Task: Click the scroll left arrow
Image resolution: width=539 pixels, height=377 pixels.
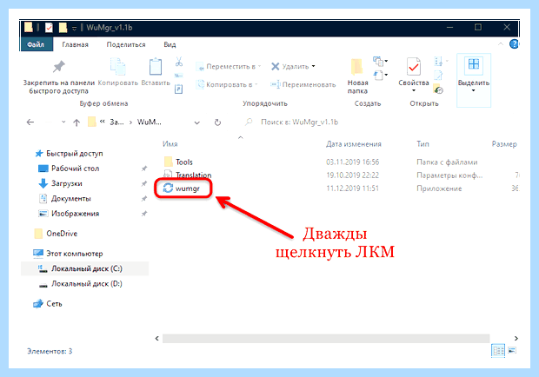Action: tap(157, 339)
